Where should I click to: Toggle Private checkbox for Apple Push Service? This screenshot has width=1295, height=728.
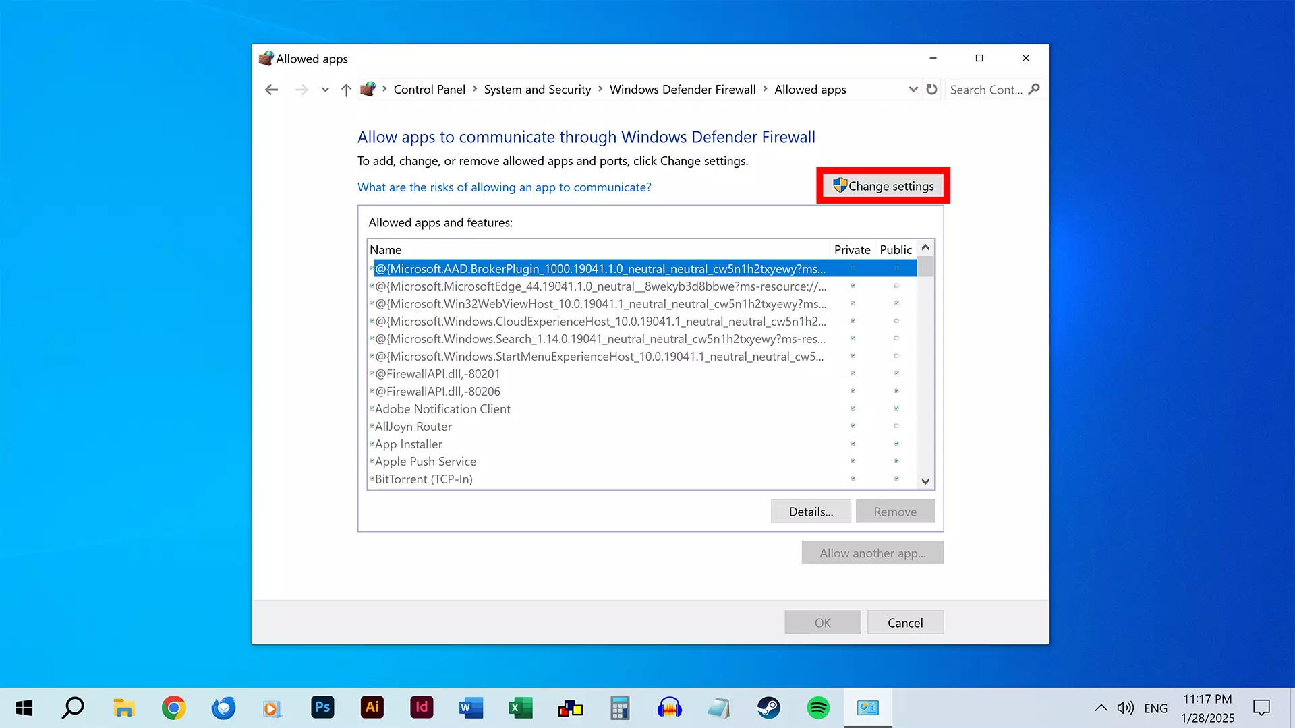(x=853, y=461)
